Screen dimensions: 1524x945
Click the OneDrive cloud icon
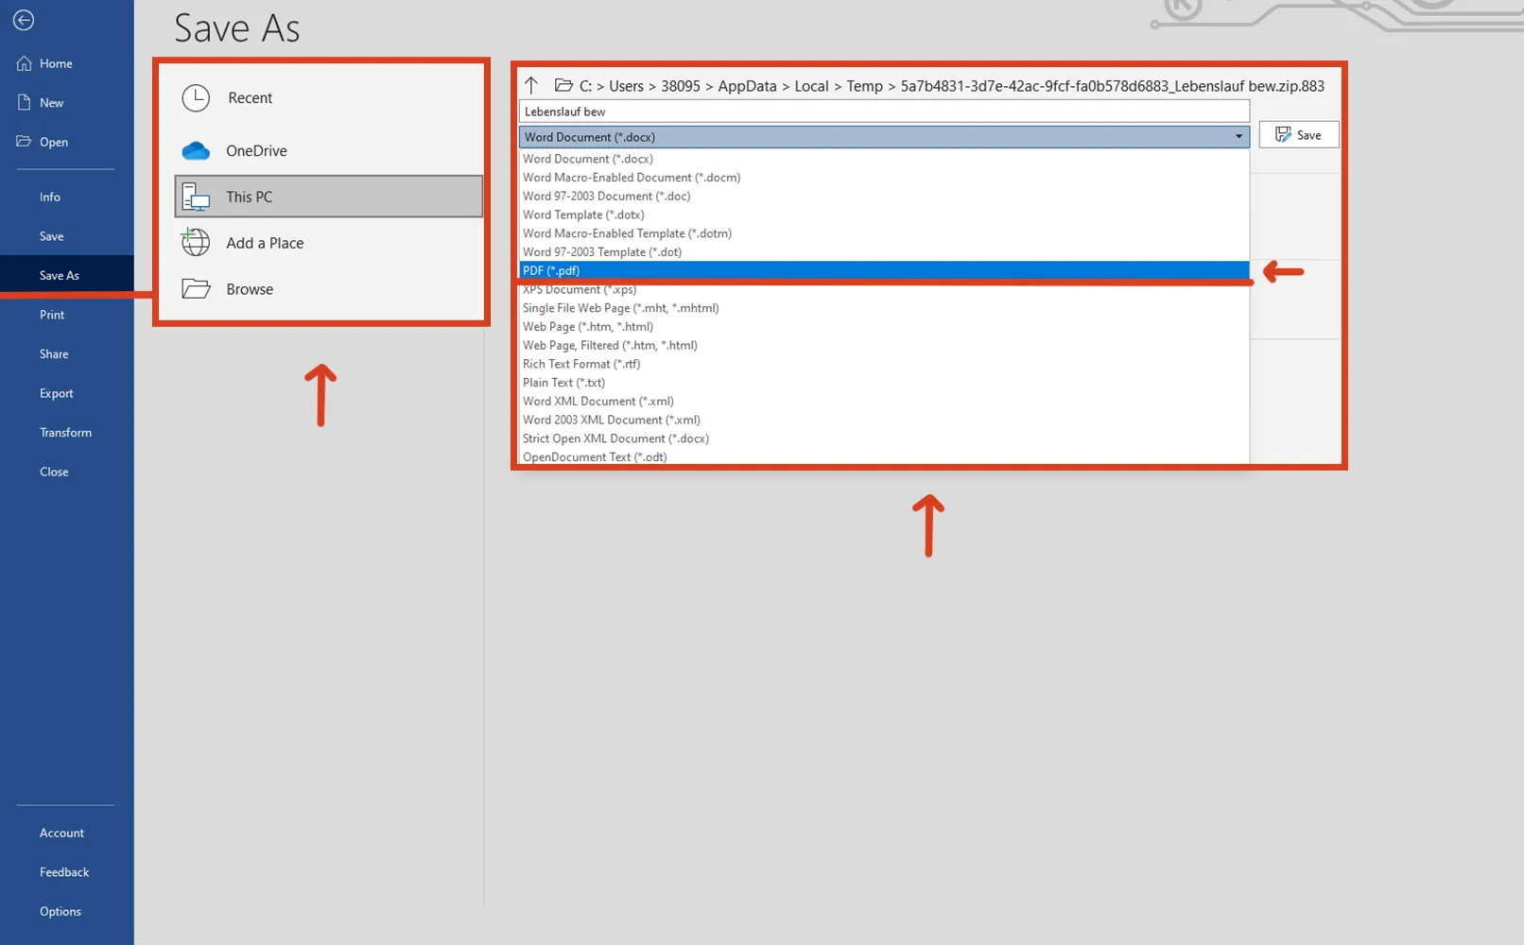(x=196, y=150)
